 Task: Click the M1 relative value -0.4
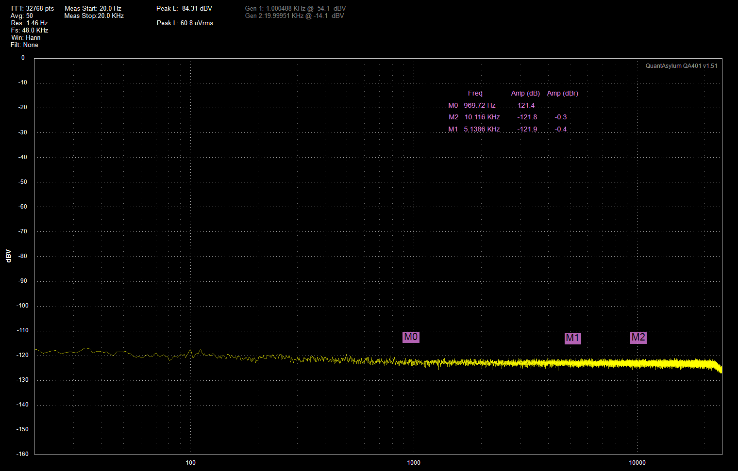[x=561, y=129]
